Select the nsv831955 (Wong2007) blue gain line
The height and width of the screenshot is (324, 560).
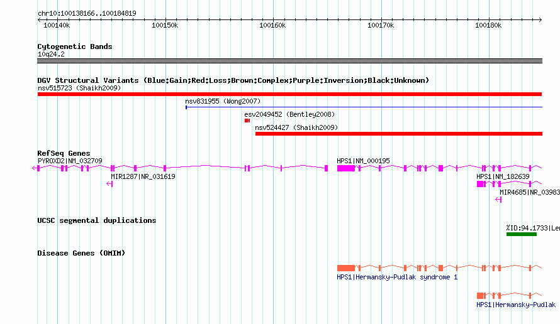click(x=364, y=107)
